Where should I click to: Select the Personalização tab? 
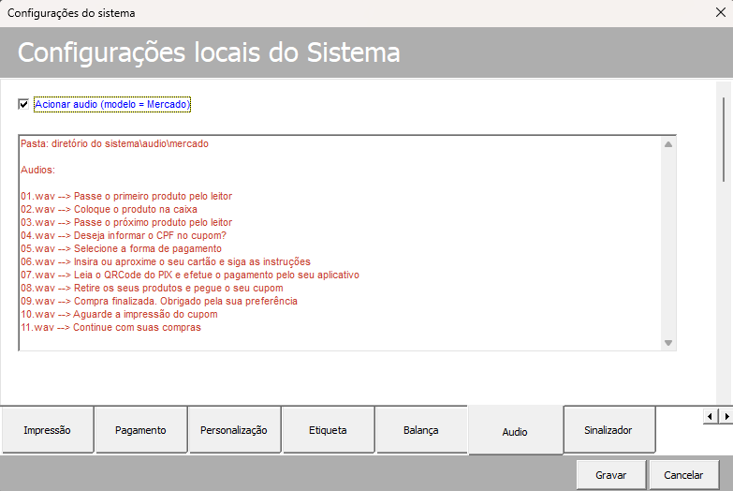coord(234,430)
